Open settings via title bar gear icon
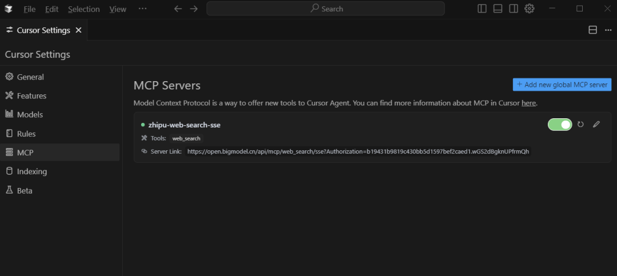 [x=529, y=9]
